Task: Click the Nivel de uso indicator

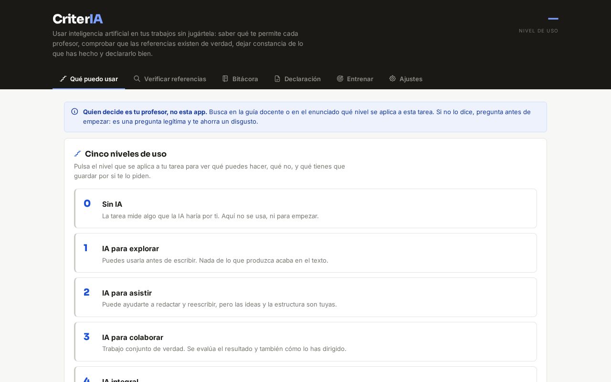Action: [538, 24]
